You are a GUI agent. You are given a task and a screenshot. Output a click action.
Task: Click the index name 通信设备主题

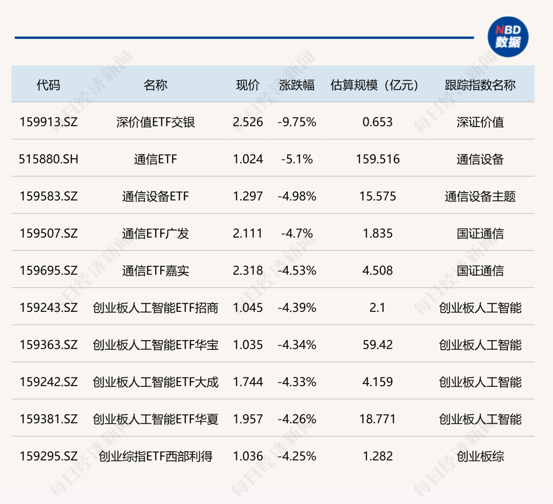pyautogui.click(x=480, y=196)
